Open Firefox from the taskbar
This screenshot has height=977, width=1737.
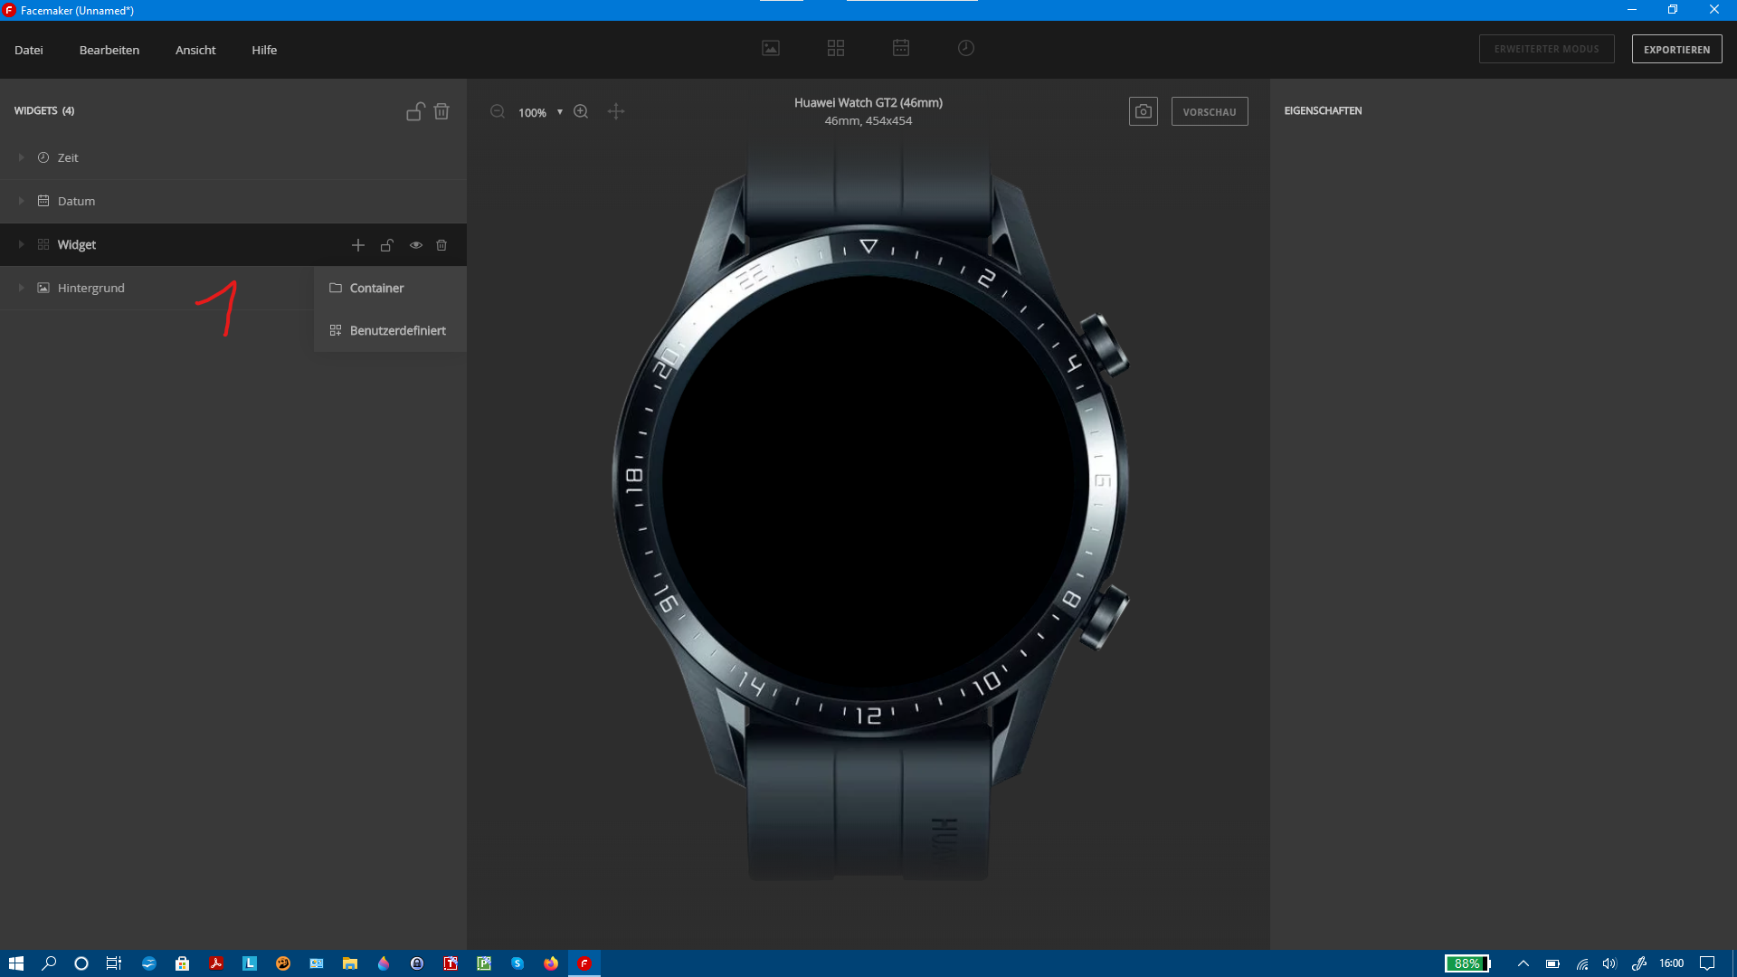pos(551,963)
